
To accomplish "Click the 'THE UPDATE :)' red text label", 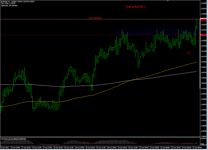I will point(135,7).
